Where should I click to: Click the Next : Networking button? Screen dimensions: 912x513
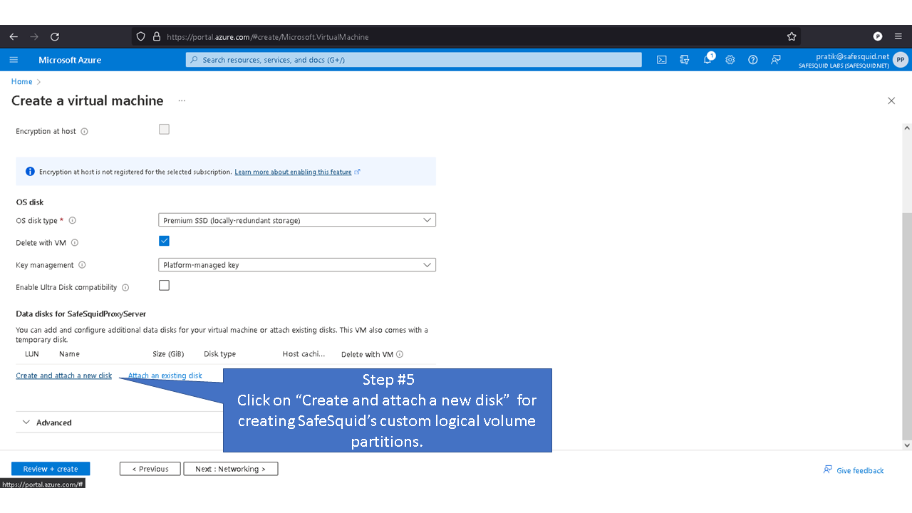tap(231, 469)
